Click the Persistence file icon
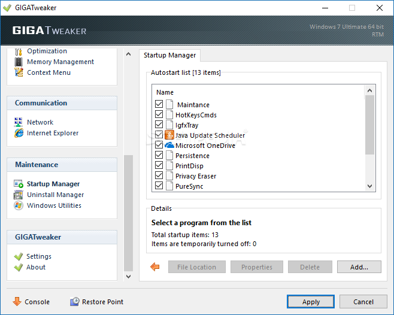 point(169,155)
